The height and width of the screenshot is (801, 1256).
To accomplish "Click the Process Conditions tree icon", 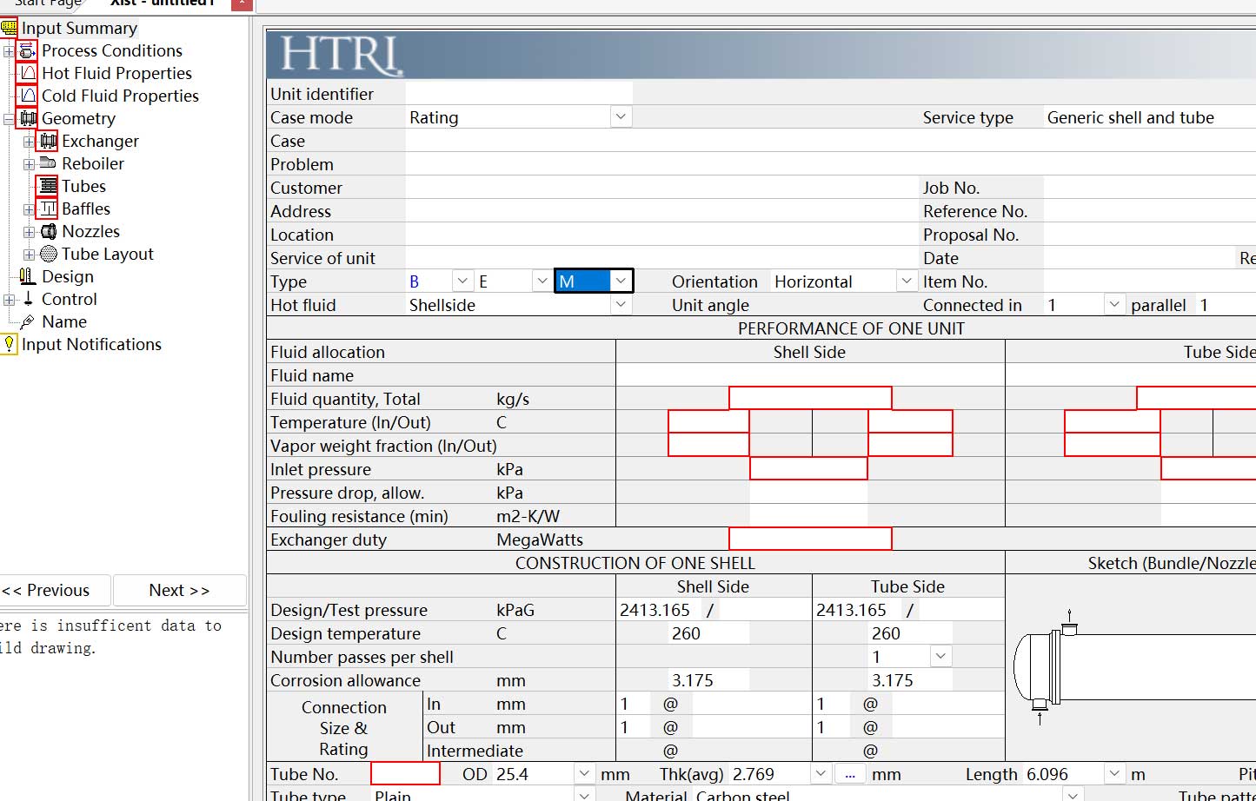I will click(27, 51).
